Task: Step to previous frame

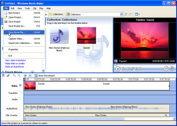Action: pos(132,69)
